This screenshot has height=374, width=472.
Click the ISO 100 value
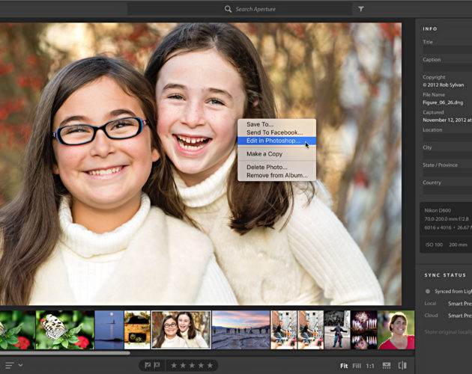click(434, 245)
